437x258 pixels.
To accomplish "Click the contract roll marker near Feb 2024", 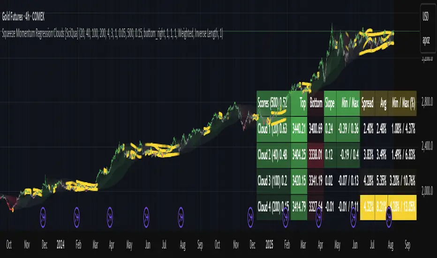I will pos(76,217).
